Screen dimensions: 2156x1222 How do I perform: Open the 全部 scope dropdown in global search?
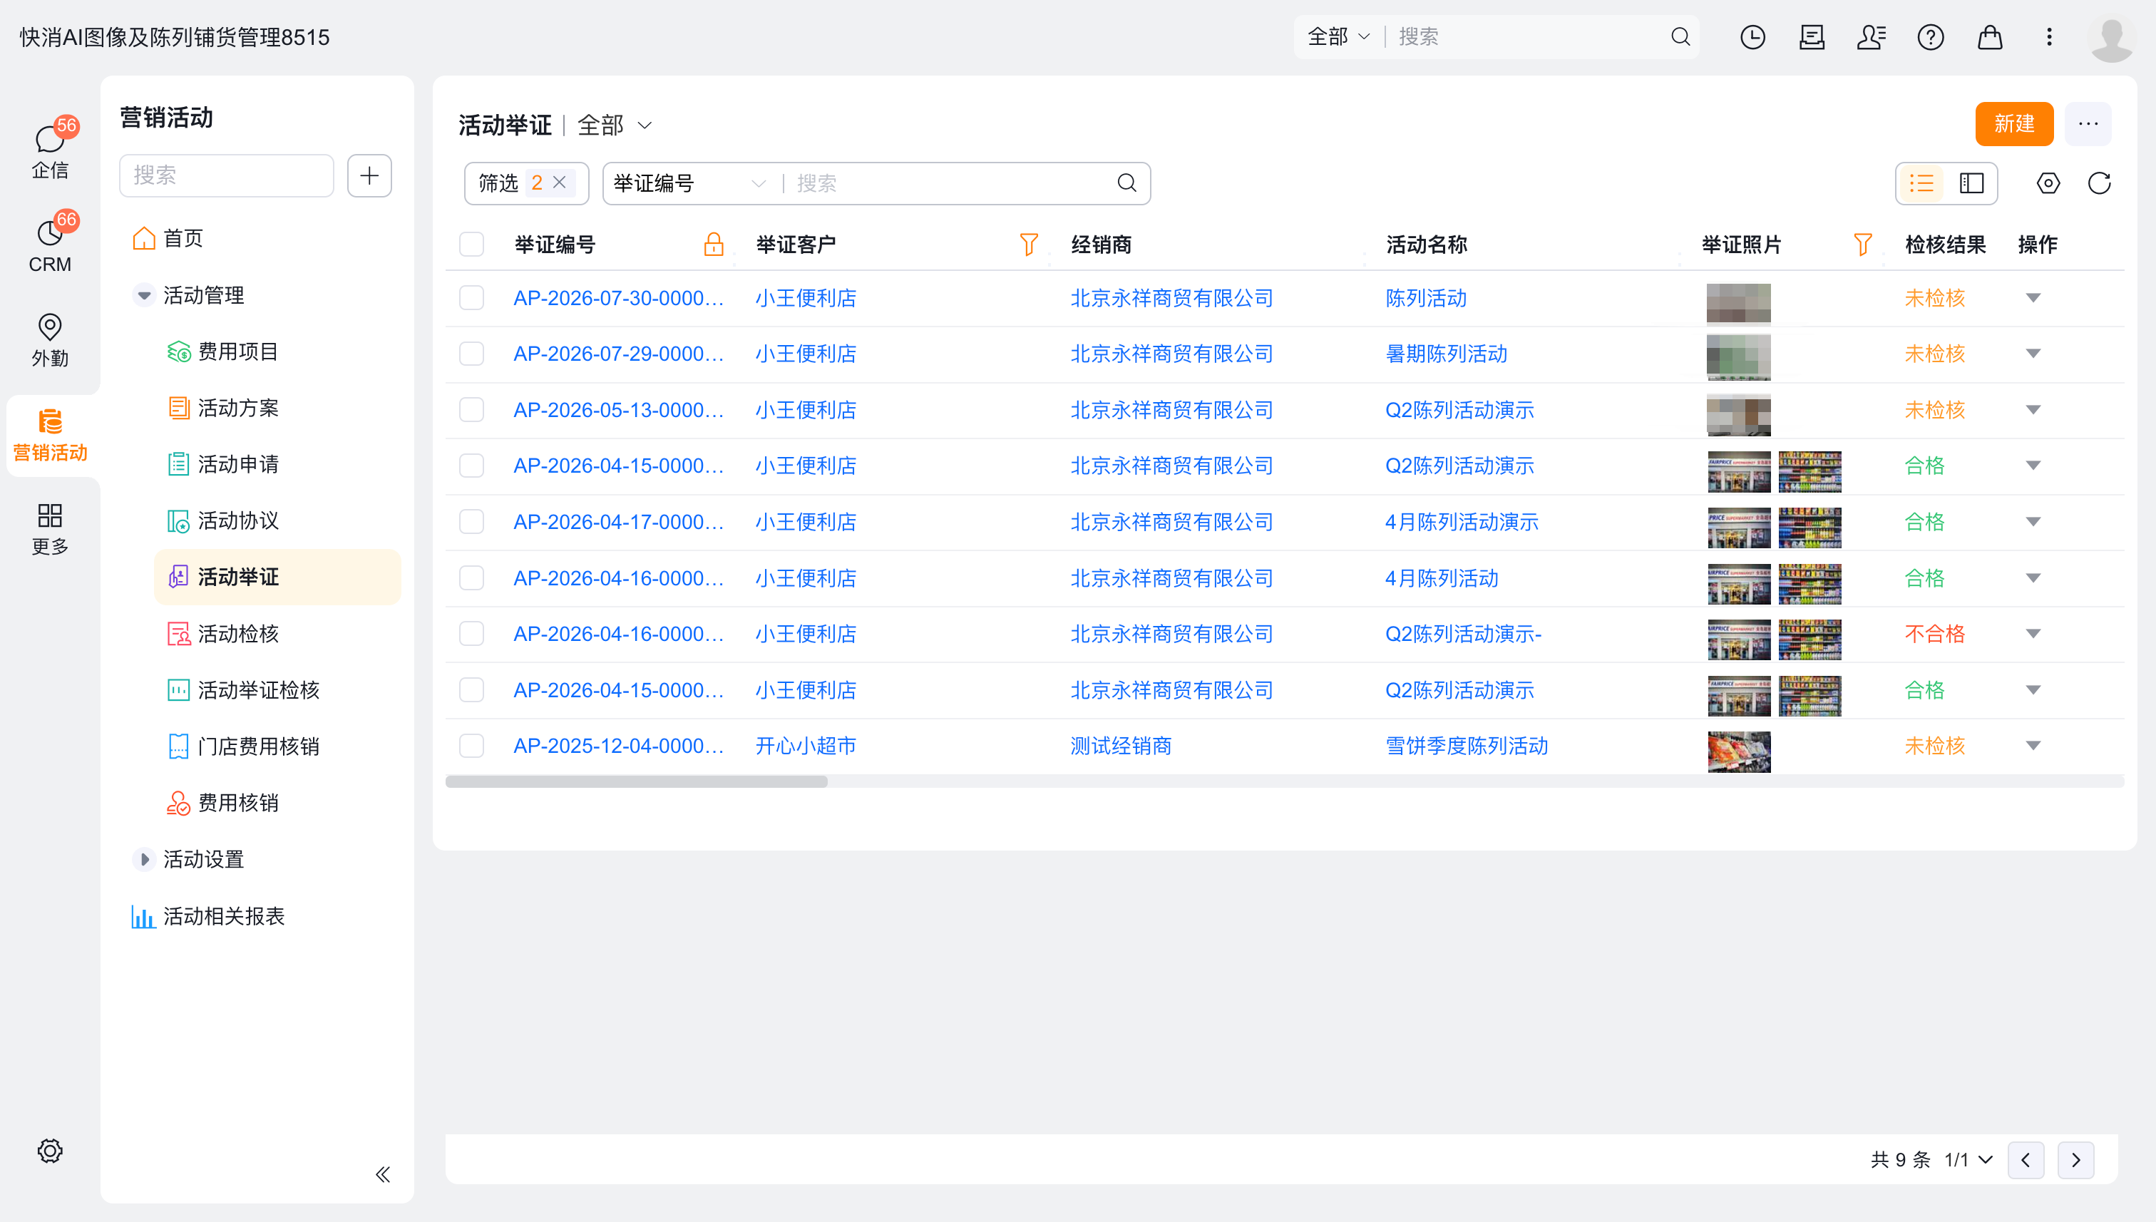pos(1338,37)
